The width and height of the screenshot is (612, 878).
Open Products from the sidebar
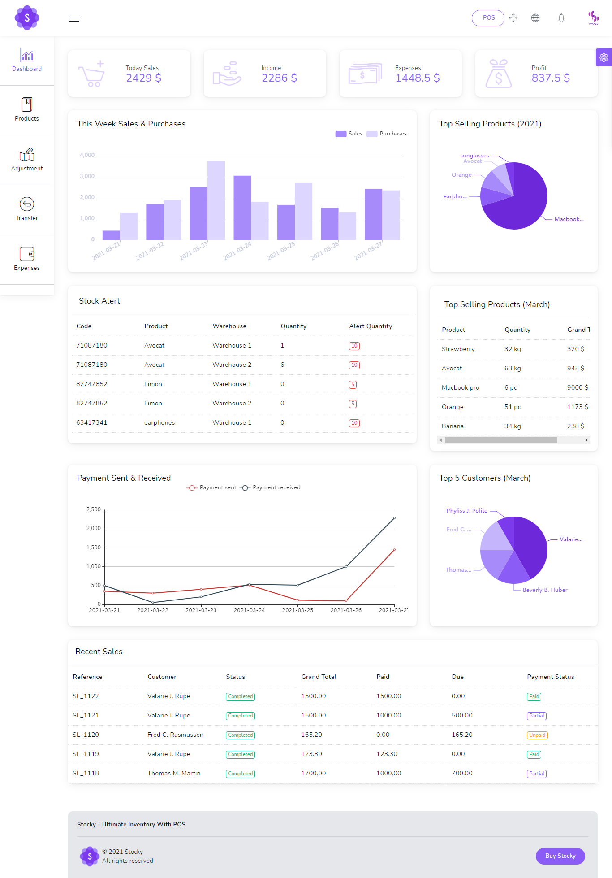click(27, 110)
